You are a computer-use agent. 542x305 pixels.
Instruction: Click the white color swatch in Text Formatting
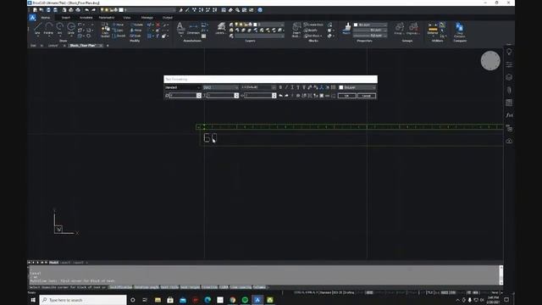(341, 87)
